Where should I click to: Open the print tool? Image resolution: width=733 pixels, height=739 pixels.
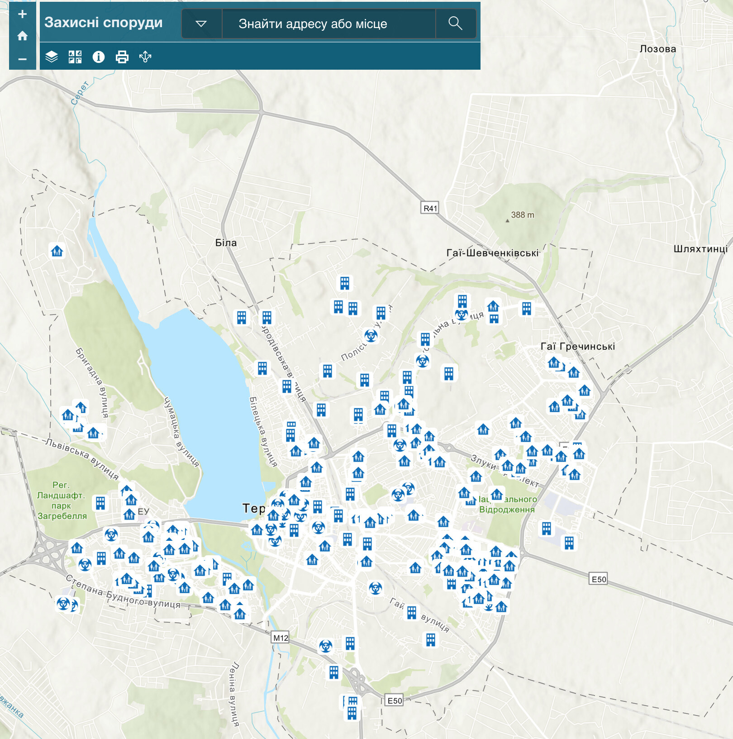[122, 57]
